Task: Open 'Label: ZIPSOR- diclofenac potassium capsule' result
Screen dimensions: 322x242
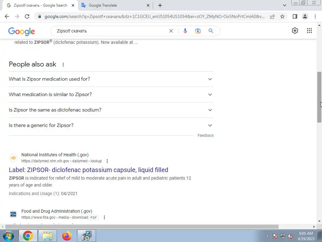Action: tap(88, 170)
